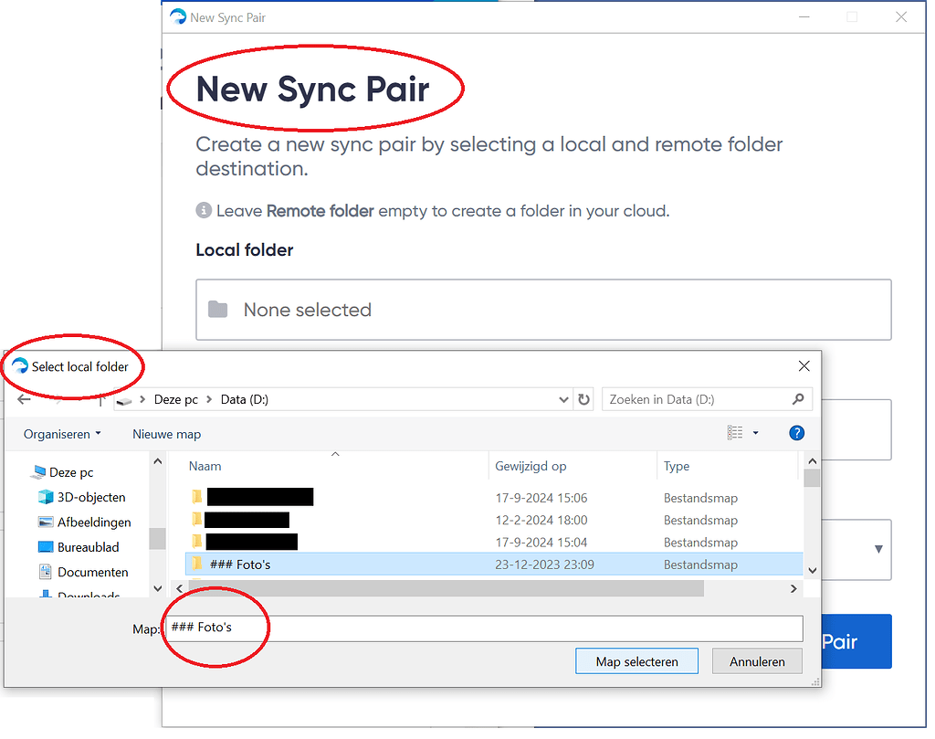The image size is (935, 739).
Task: Click the app logo in New Sync Pair title bar
Action: pyautogui.click(x=178, y=17)
